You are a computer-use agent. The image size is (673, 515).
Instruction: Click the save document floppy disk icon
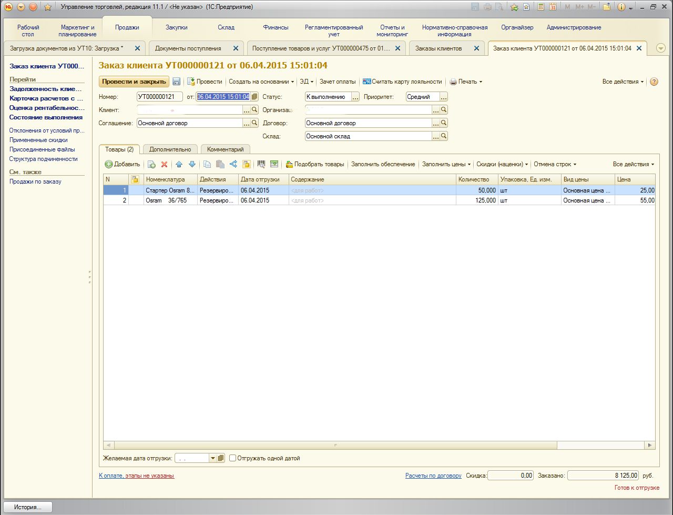click(177, 82)
